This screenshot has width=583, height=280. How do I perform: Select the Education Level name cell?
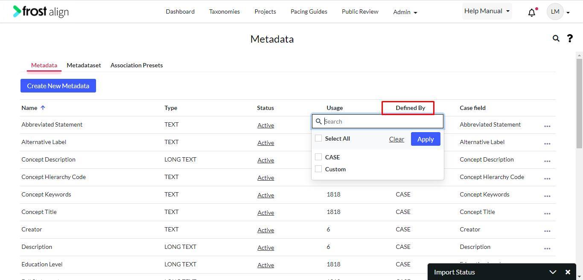42,264
